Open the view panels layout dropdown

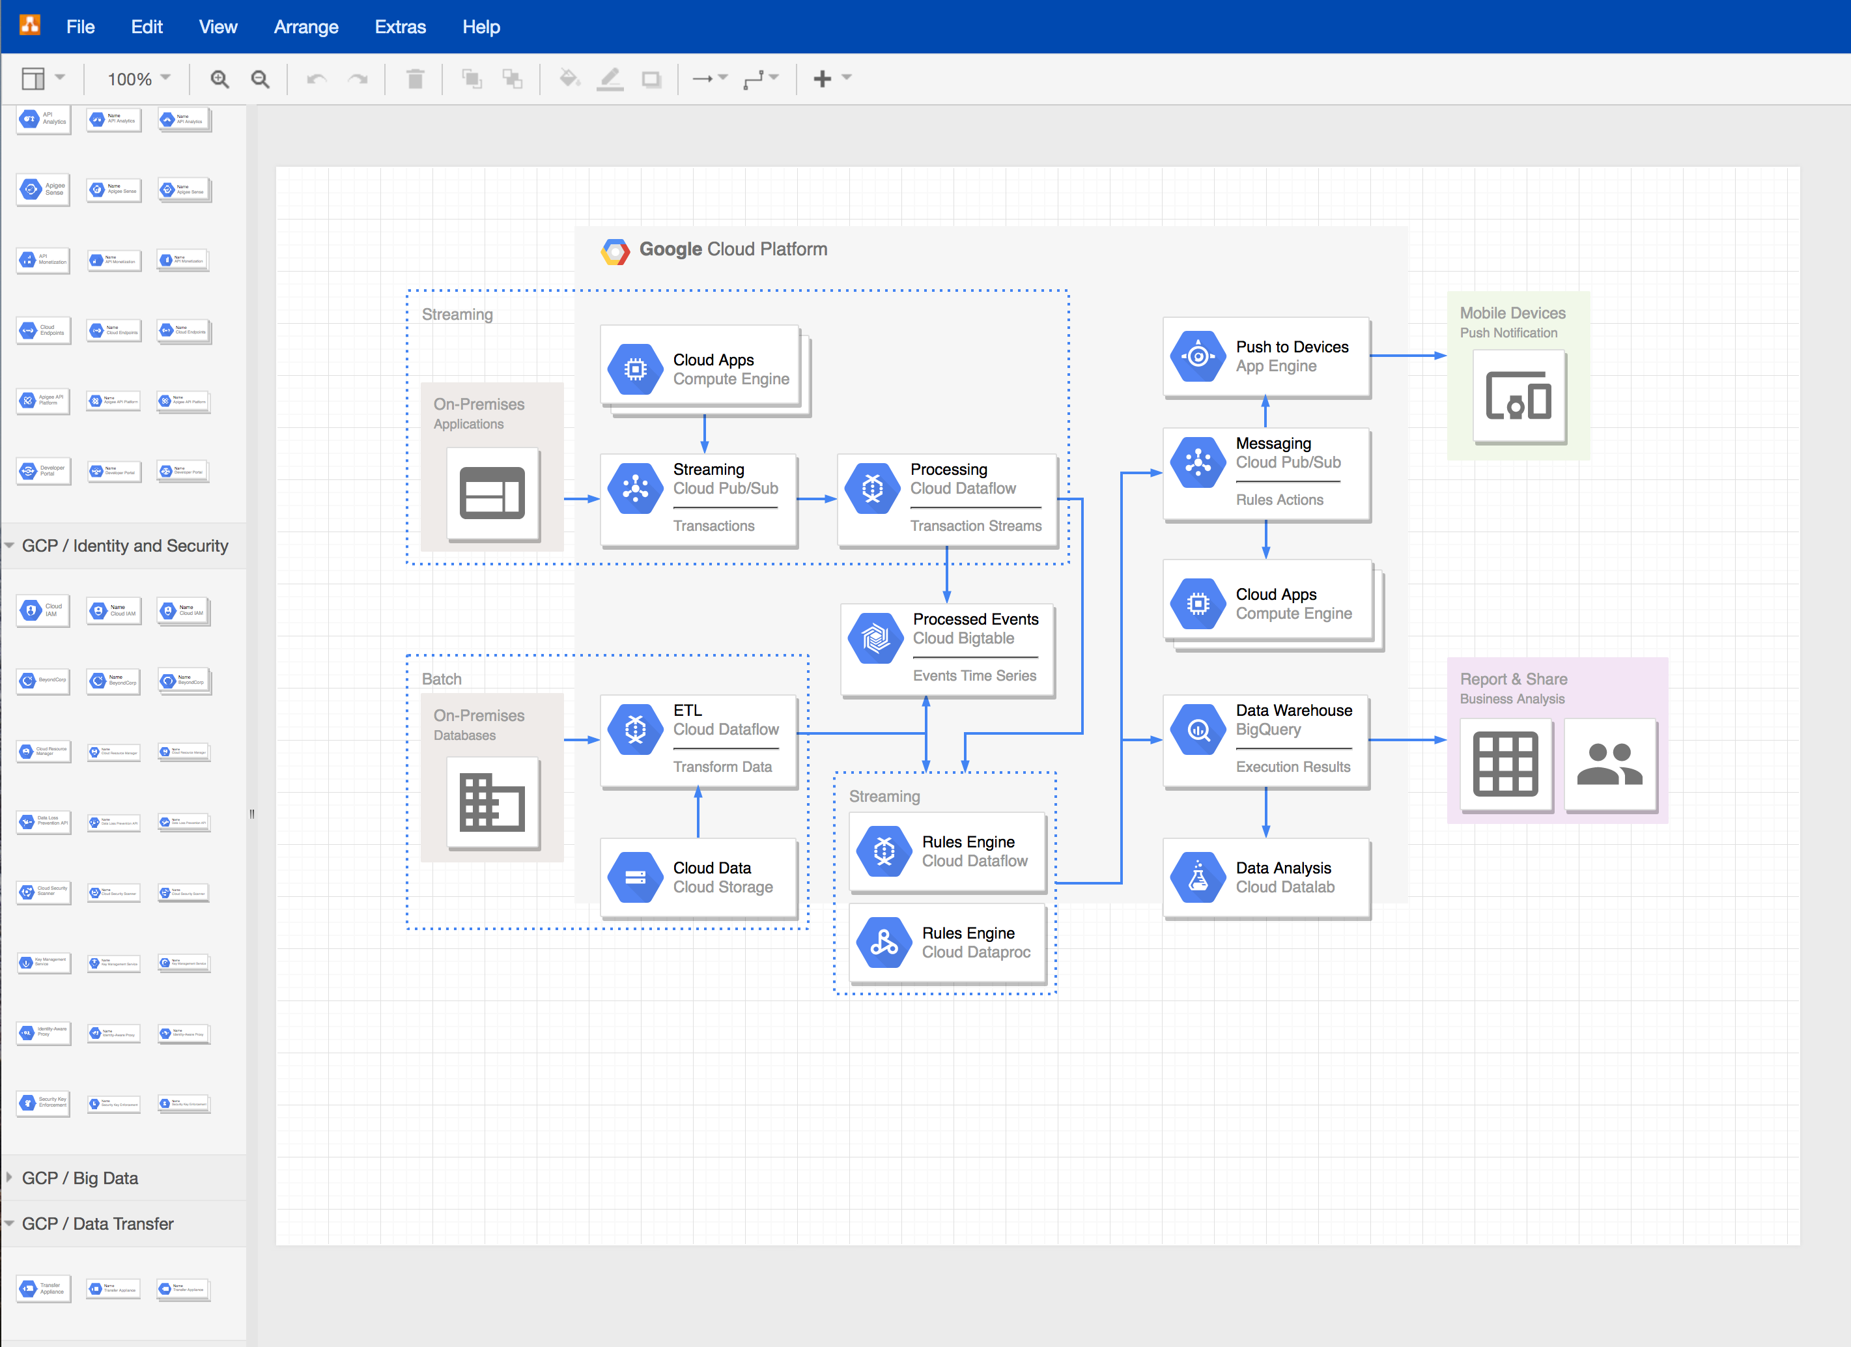(43, 78)
